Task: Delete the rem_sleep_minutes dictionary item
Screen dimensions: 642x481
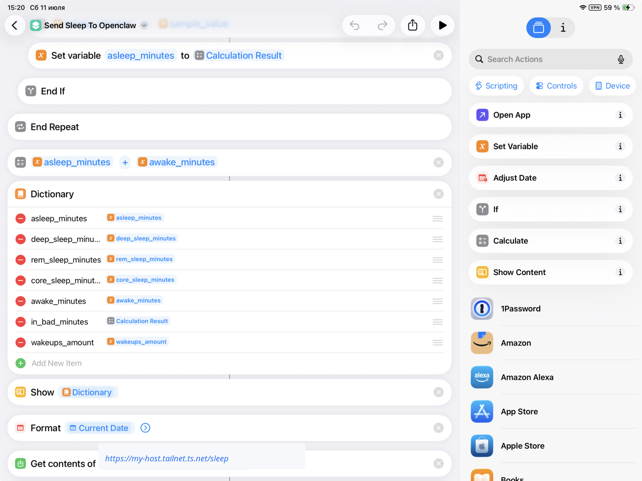Action: (20, 260)
